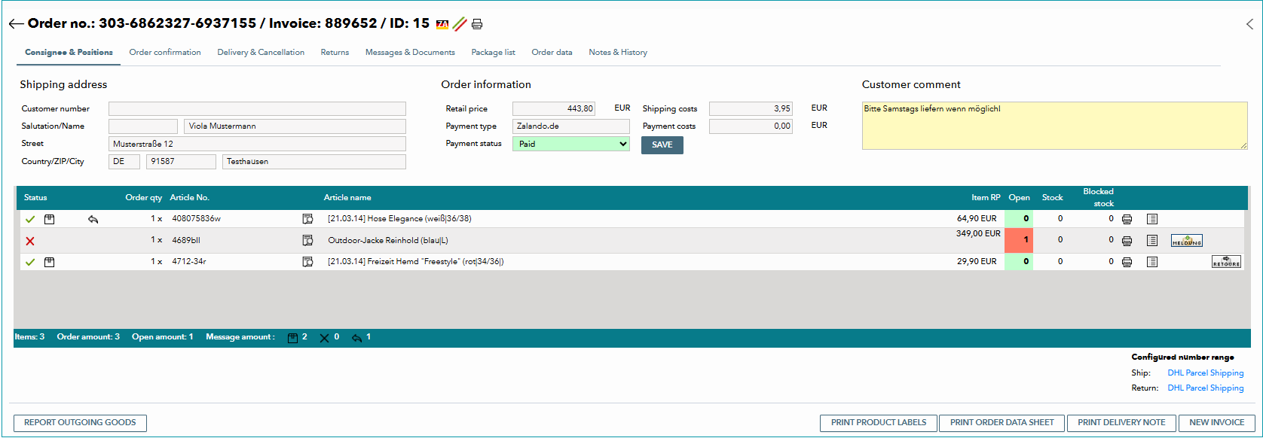Screen dimensions: 1263x438
Task: Open the Returns tab
Action: click(335, 53)
